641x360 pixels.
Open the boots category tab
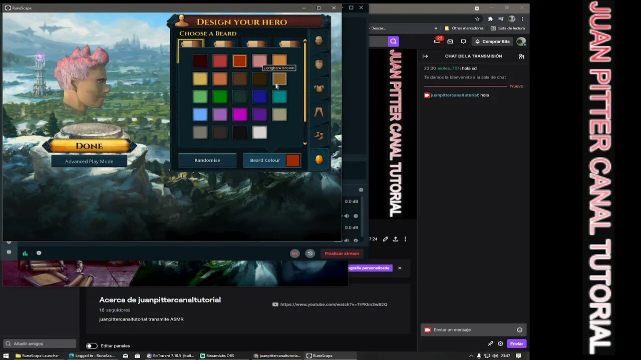pyautogui.click(x=319, y=135)
